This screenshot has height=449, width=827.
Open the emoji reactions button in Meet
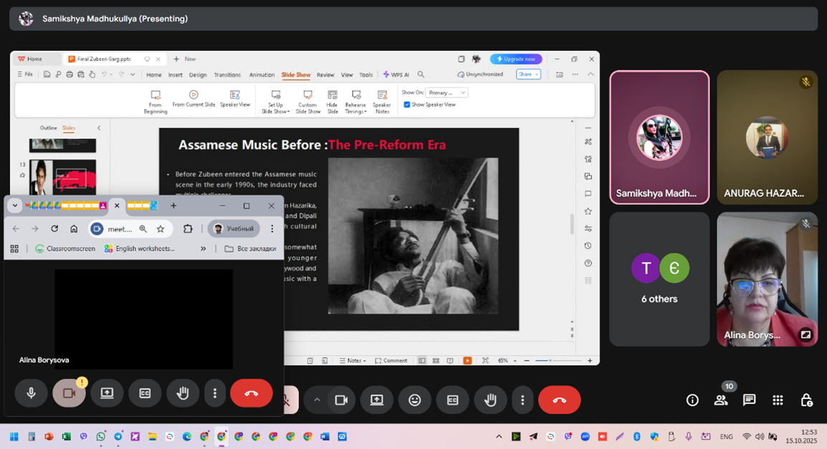coord(414,400)
